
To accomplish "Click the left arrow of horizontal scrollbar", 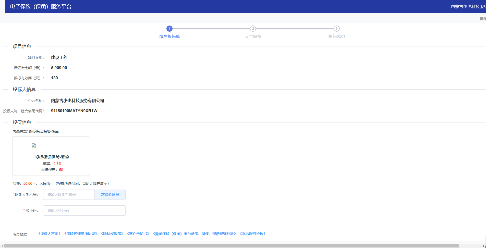I will 2,246.
